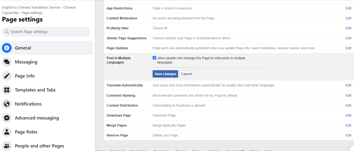
Task: Select the Merge Pages row label
Action: pyautogui.click(x=117, y=125)
